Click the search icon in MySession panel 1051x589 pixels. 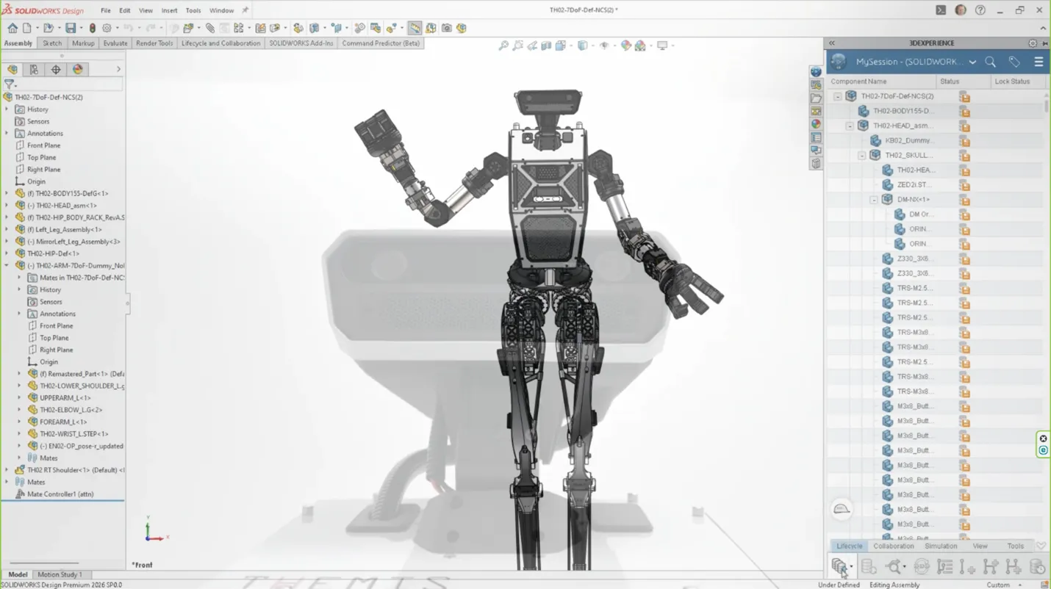click(990, 62)
